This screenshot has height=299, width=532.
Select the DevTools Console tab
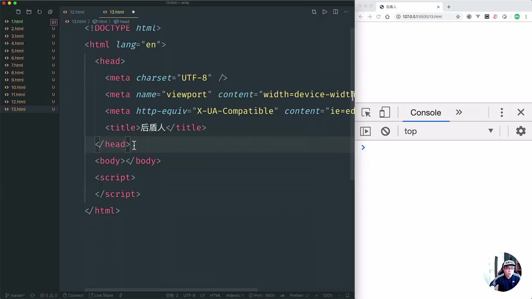coord(426,113)
